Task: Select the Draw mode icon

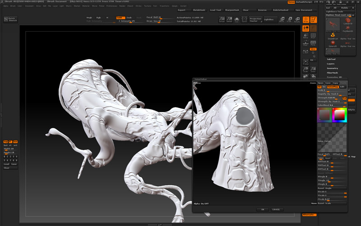Action: pos(306,19)
